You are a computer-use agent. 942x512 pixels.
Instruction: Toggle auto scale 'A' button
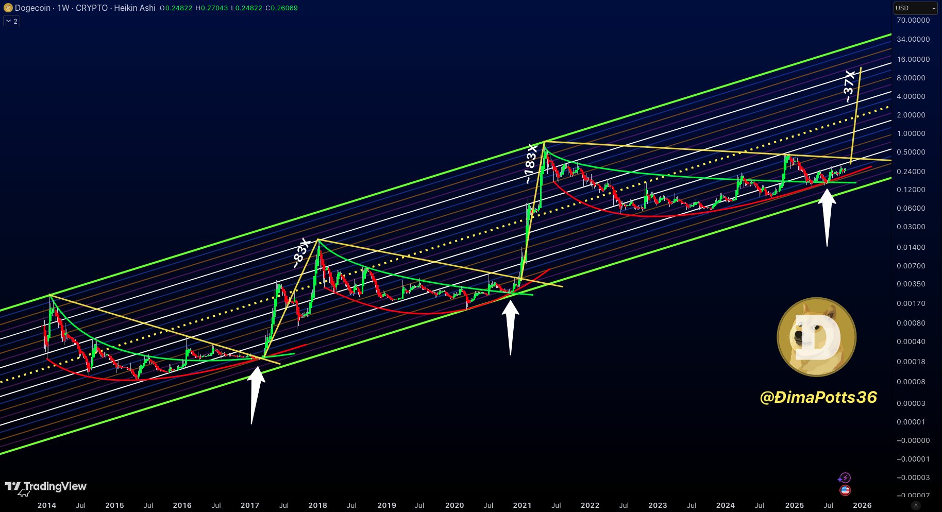coord(915,505)
